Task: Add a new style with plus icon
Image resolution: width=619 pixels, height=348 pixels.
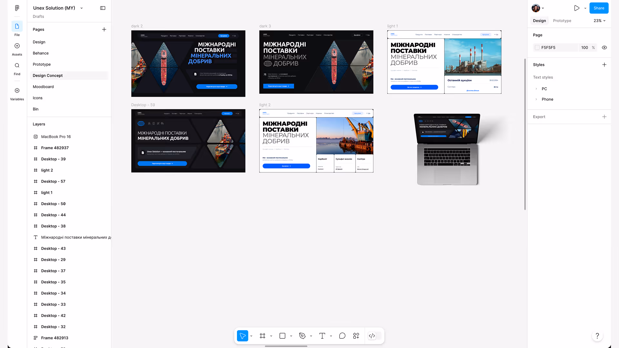Action: 604,65
